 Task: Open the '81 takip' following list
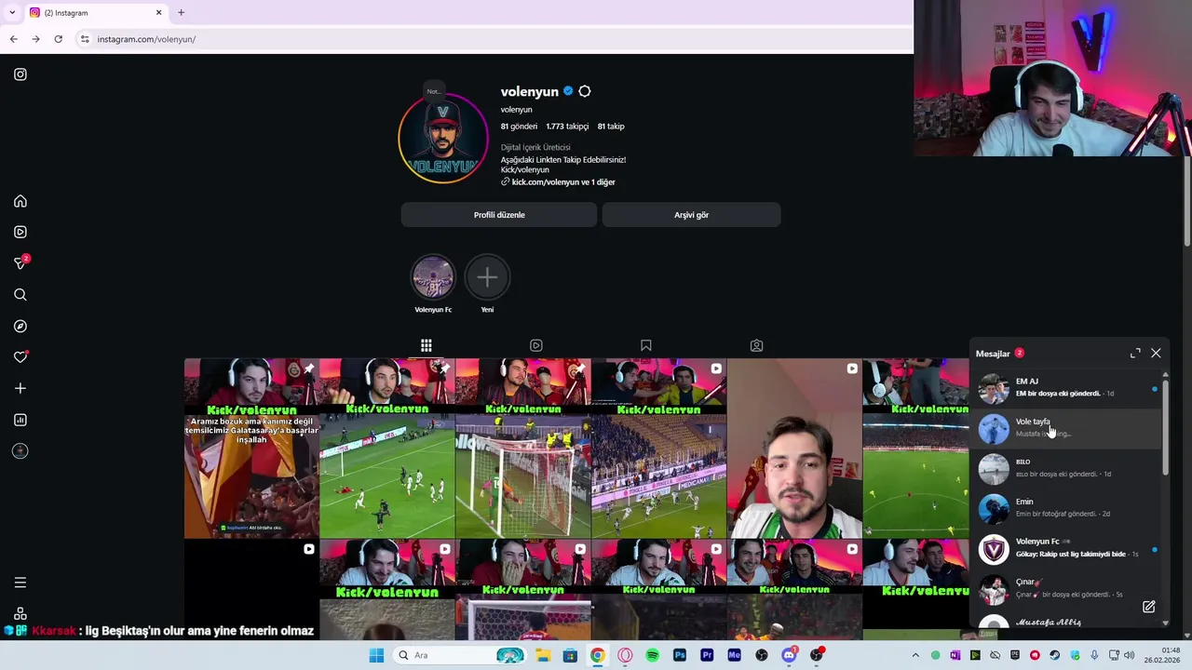click(x=611, y=127)
